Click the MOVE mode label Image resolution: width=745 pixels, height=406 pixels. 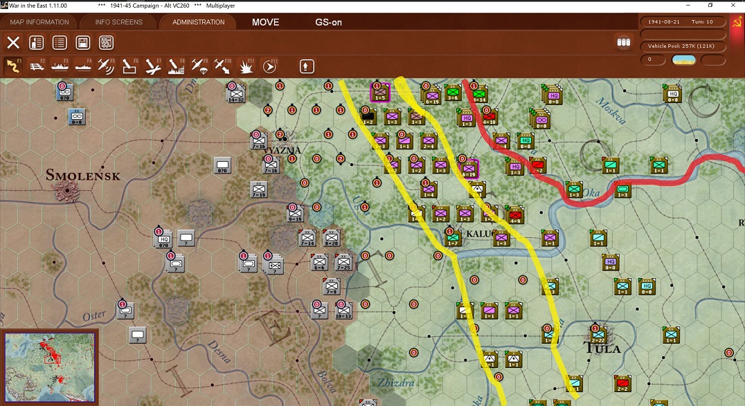(x=266, y=22)
